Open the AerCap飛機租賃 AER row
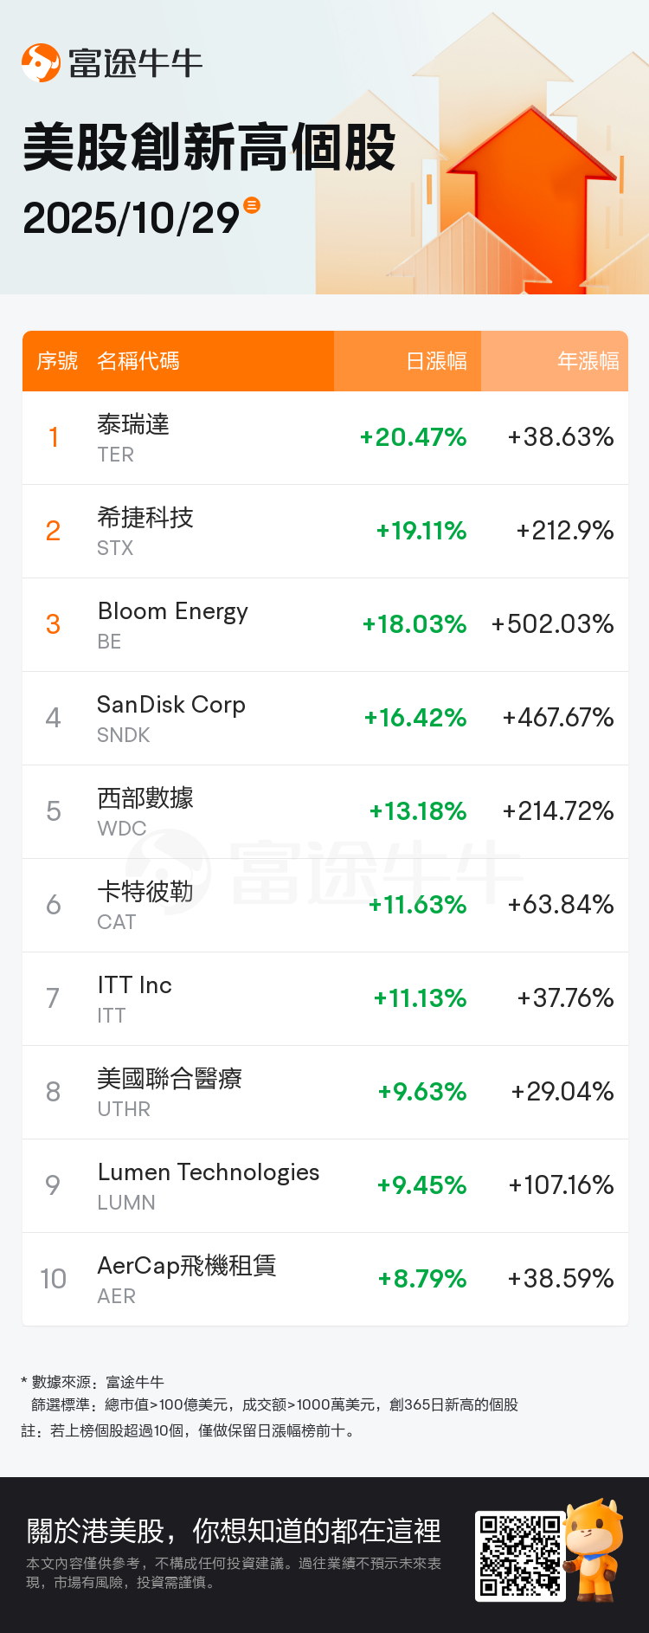Viewport: 649px width, 1633px height. [x=324, y=1280]
